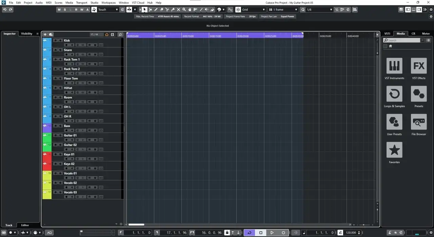This screenshot has width=434, height=237.
Task: Select the Zoom magnifier tool
Action: [x=184, y=9]
